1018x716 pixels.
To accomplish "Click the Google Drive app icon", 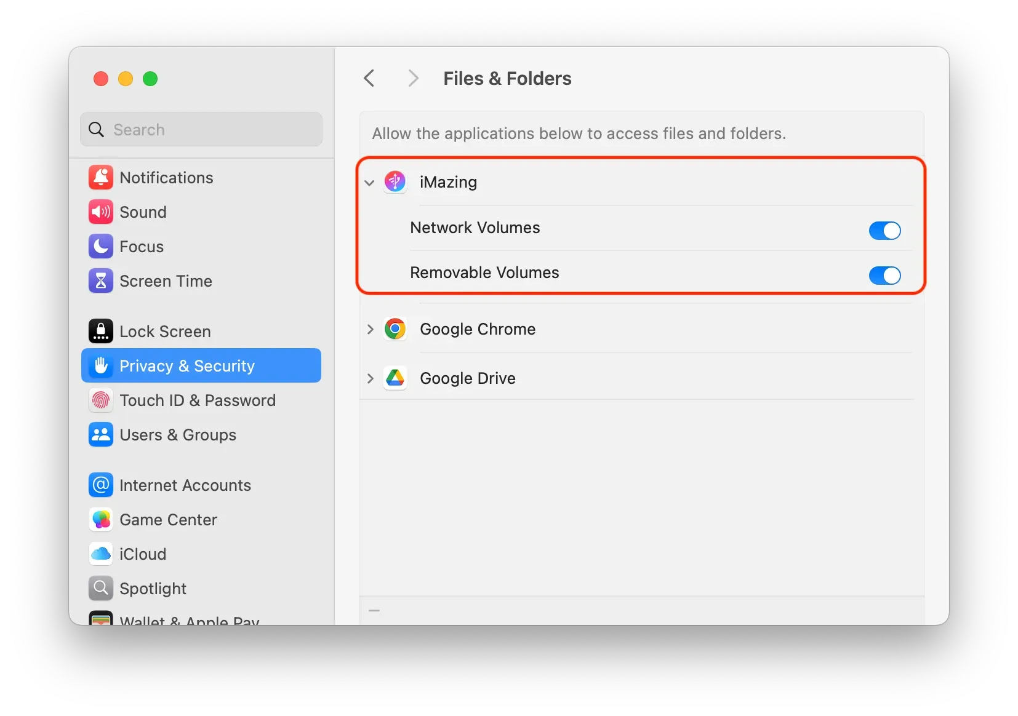I will (395, 378).
